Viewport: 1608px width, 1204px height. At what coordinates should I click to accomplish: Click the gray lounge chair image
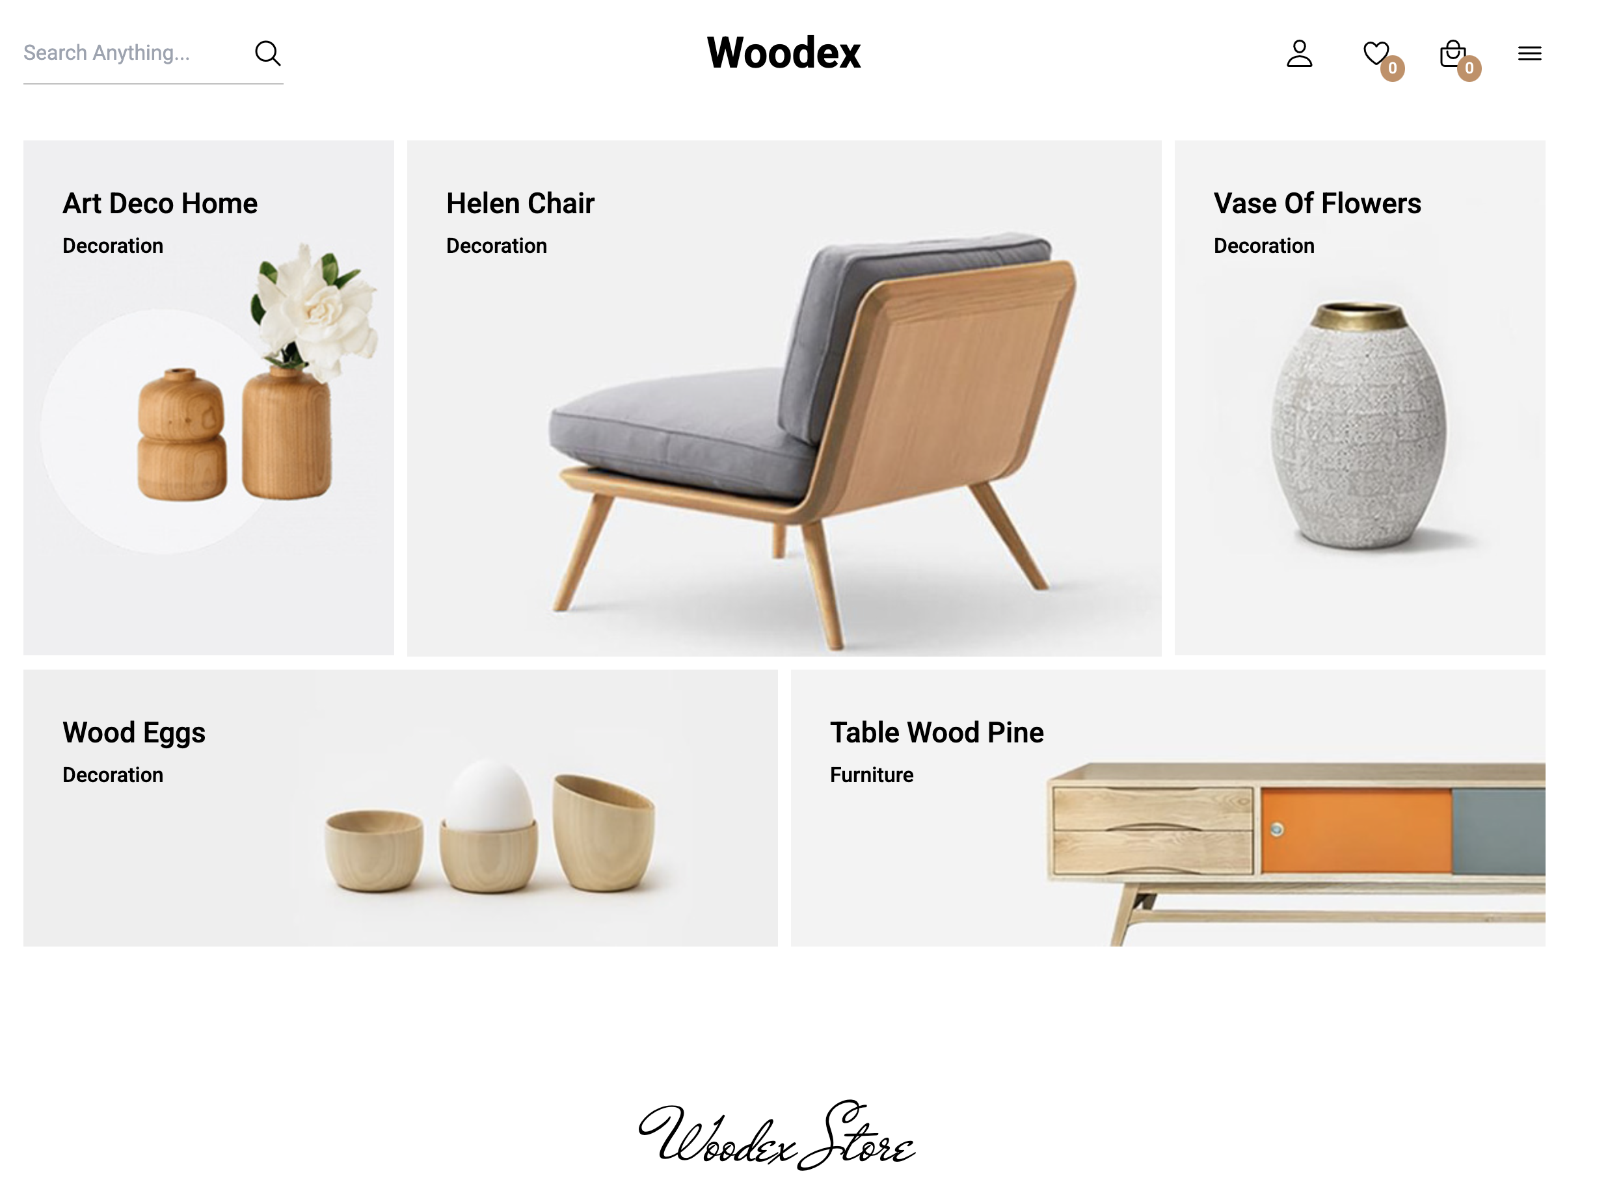[812, 439]
